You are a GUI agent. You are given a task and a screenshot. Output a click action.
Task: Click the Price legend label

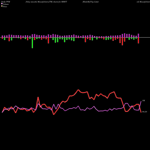click(x=5, y=7)
